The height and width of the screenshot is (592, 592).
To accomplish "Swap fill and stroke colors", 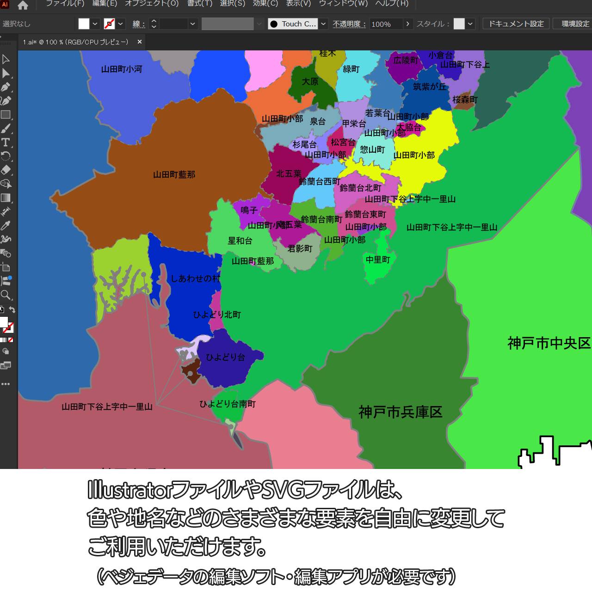I will pyautogui.click(x=12, y=310).
